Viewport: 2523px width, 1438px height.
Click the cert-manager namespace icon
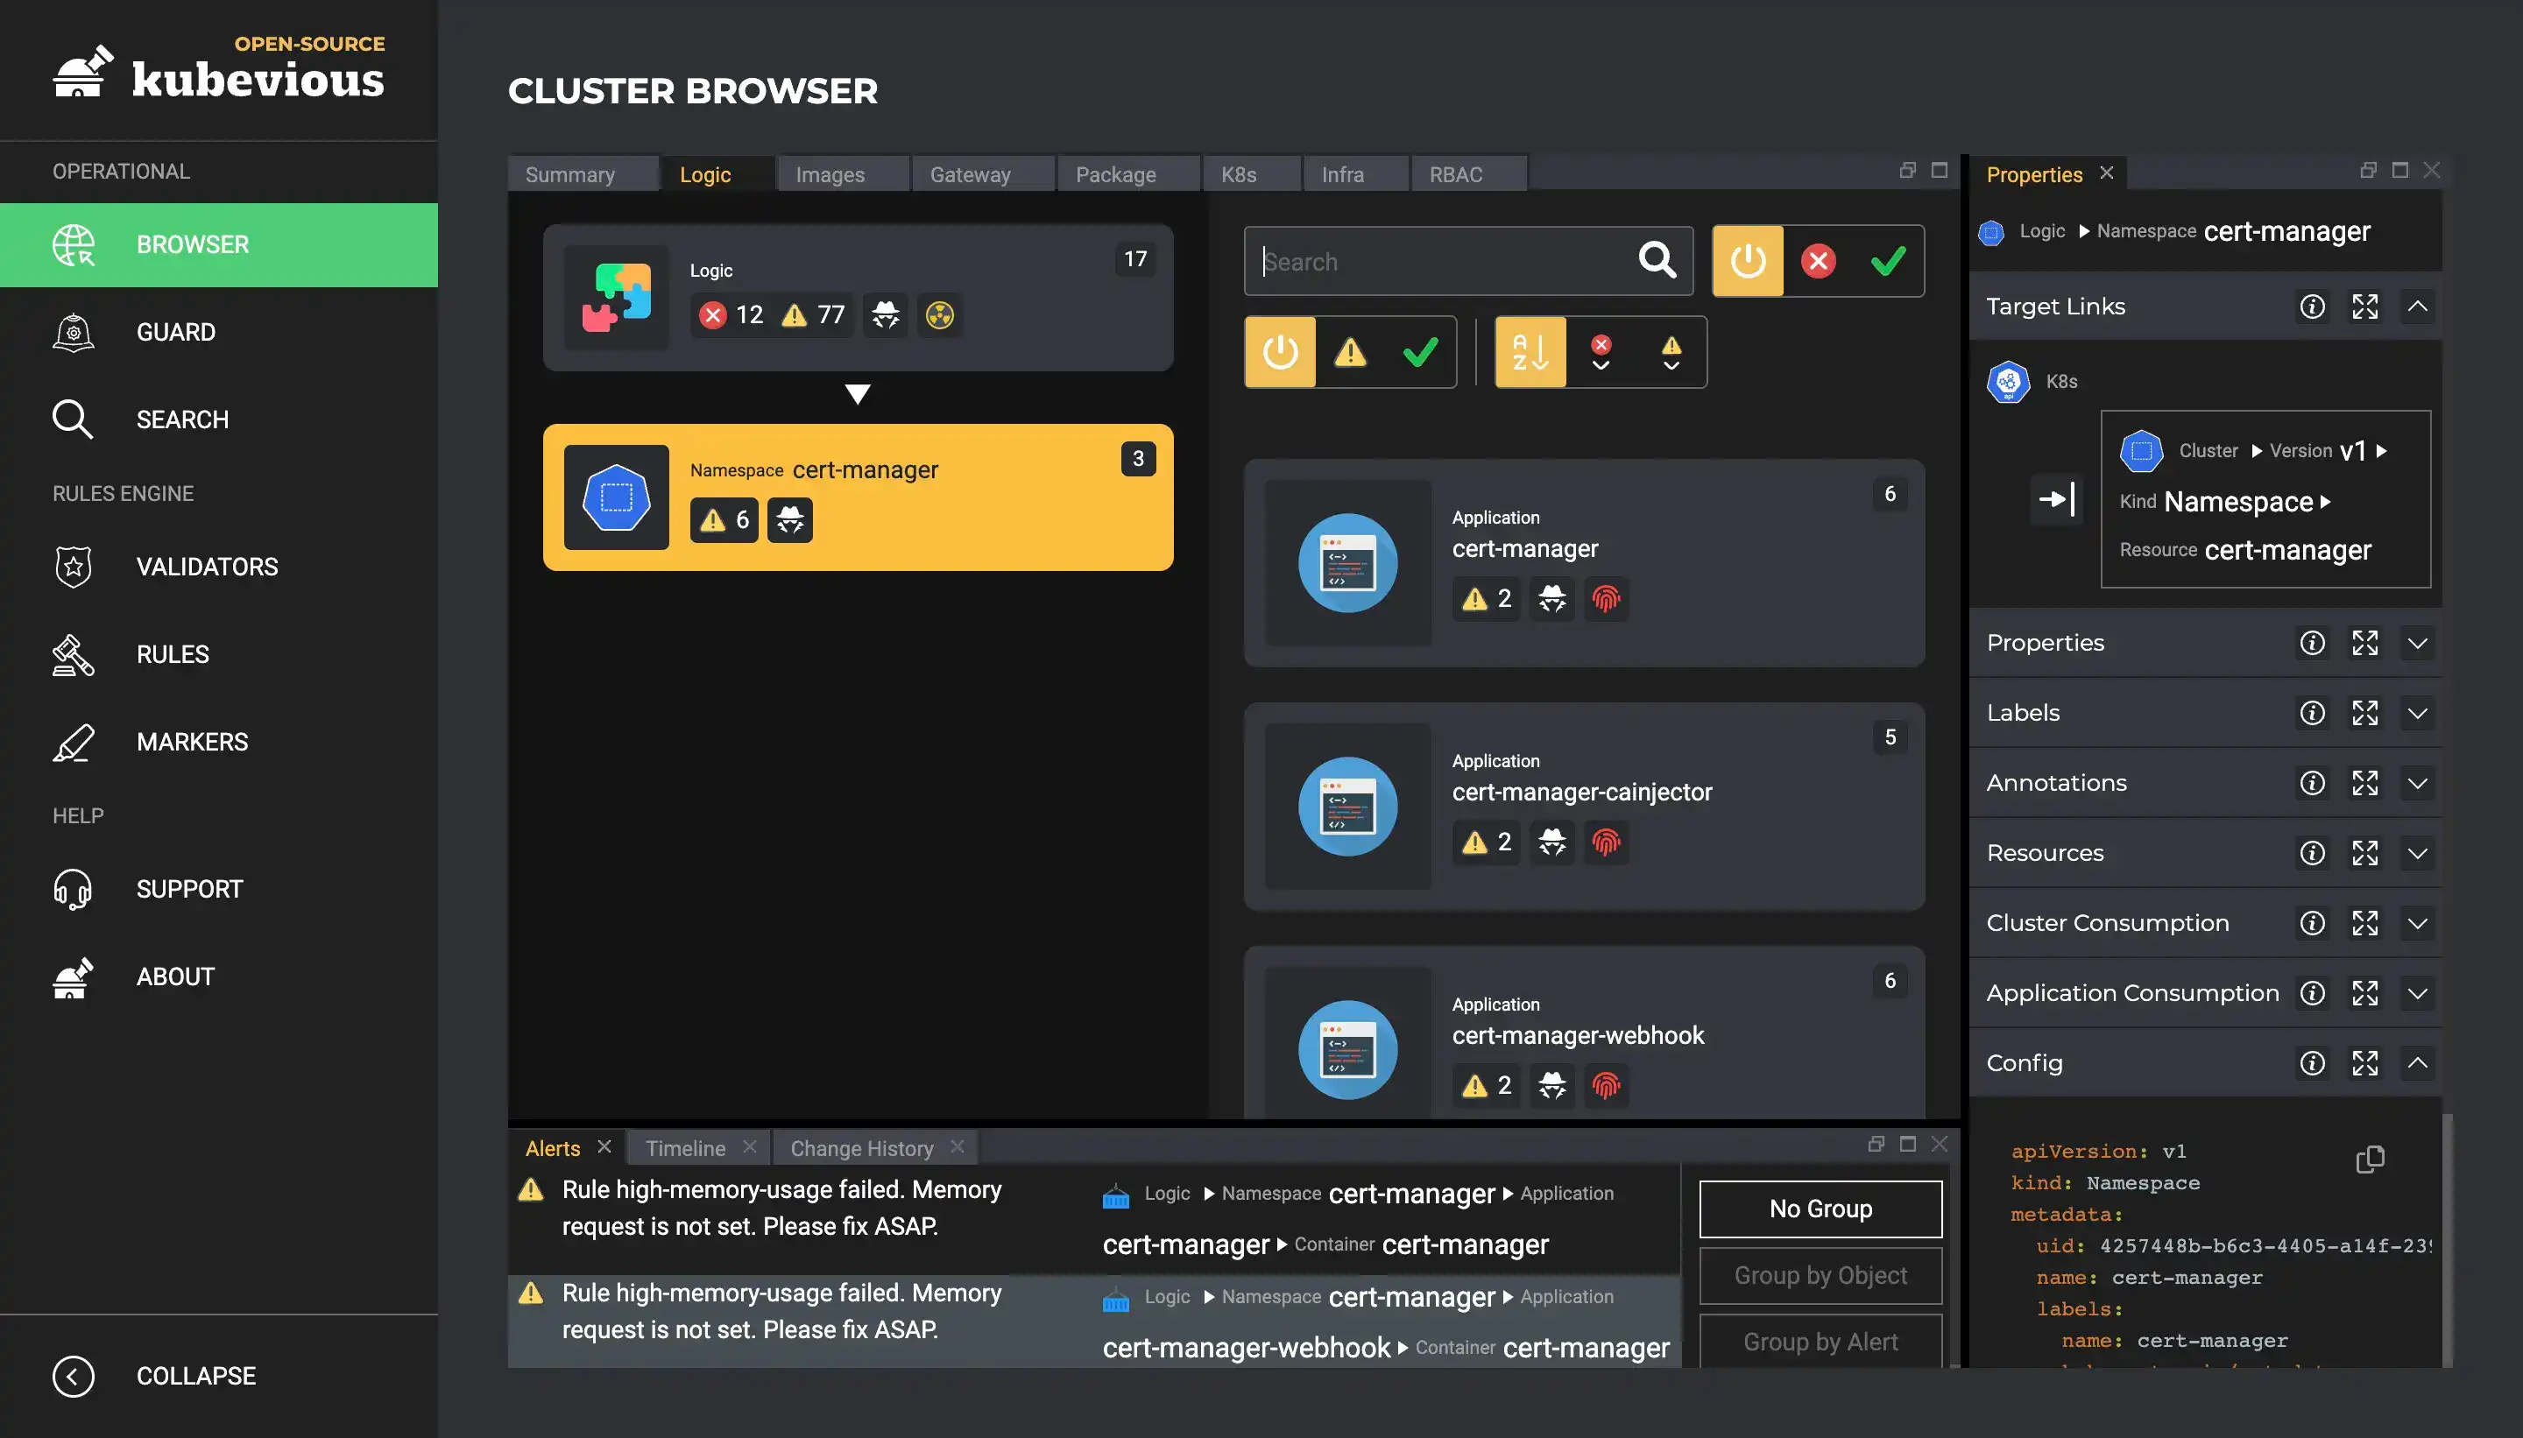click(615, 496)
